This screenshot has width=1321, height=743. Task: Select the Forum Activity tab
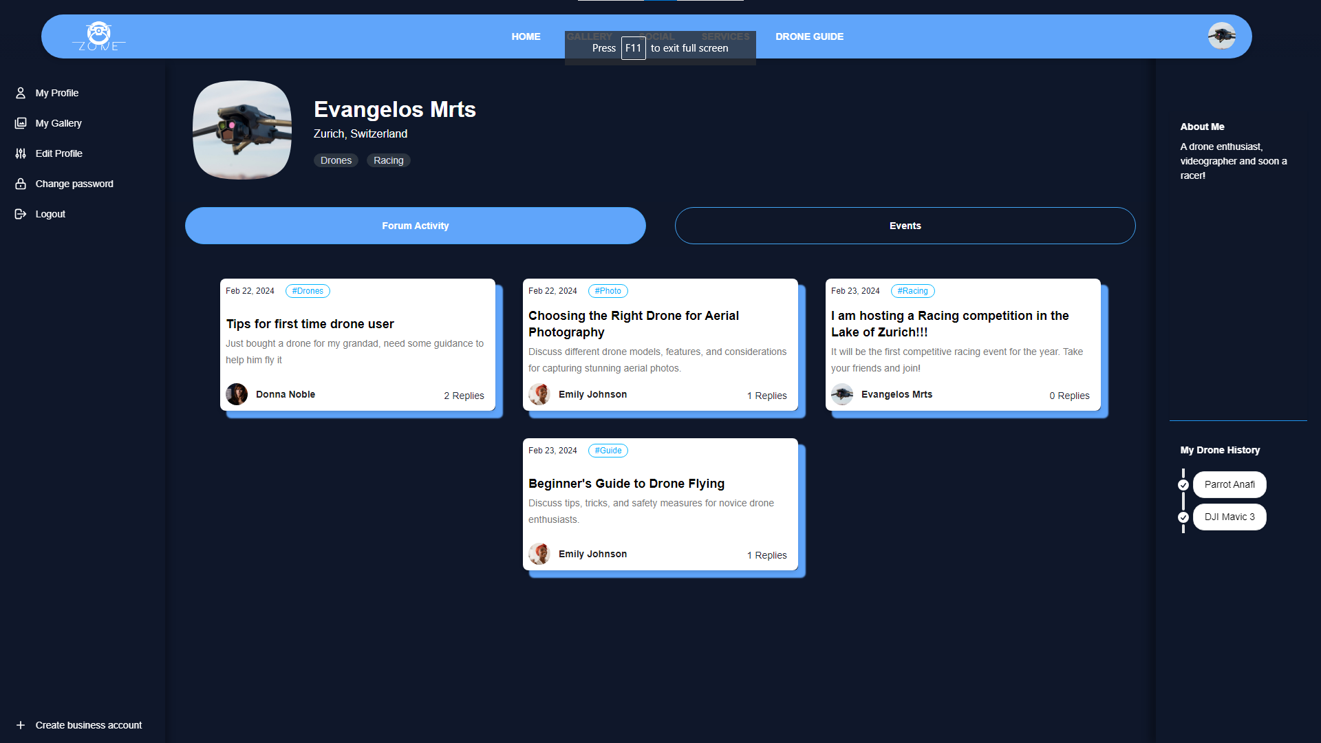click(x=415, y=226)
